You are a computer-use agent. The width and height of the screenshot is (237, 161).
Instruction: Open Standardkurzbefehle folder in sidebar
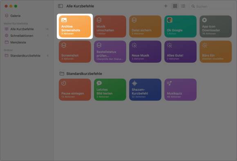coord(27,56)
